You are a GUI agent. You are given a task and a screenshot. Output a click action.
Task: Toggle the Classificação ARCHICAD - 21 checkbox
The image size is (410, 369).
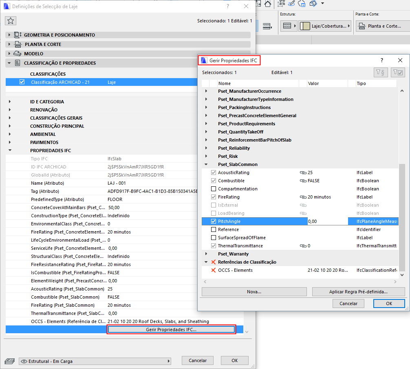point(22,81)
